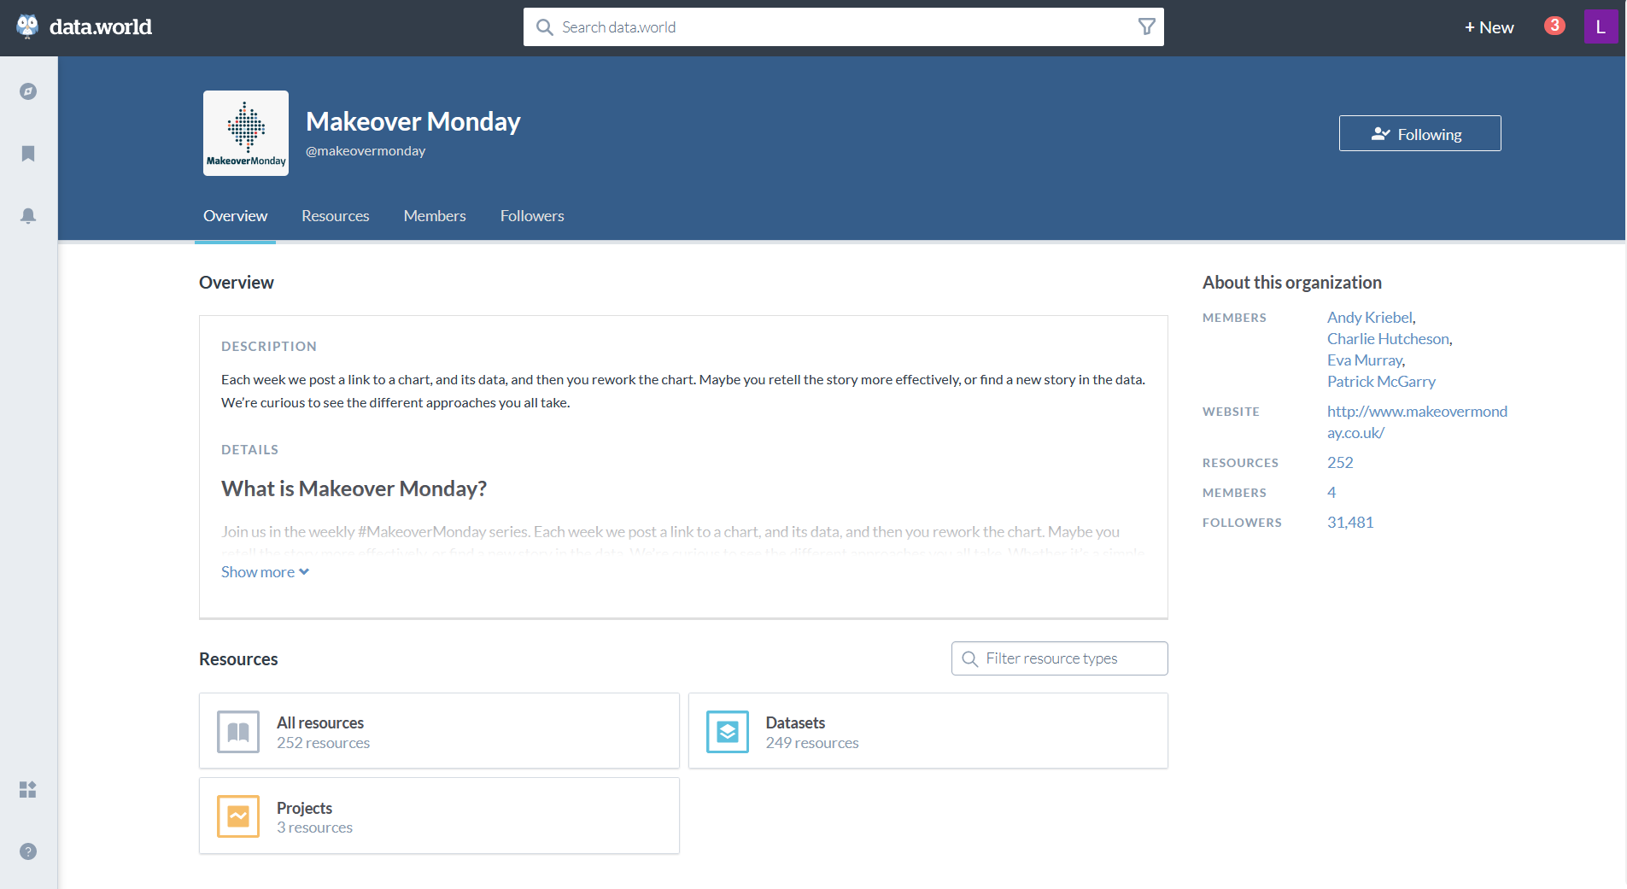Open Eva Murray's profile link
This screenshot has height=889, width=1627.
pyautogui.click(x=1365, y=360)
